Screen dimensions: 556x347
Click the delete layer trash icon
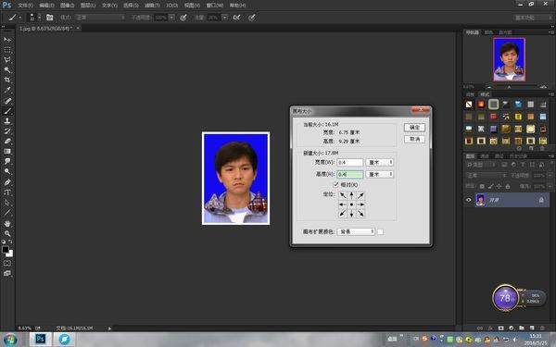(x=542, y=328)
